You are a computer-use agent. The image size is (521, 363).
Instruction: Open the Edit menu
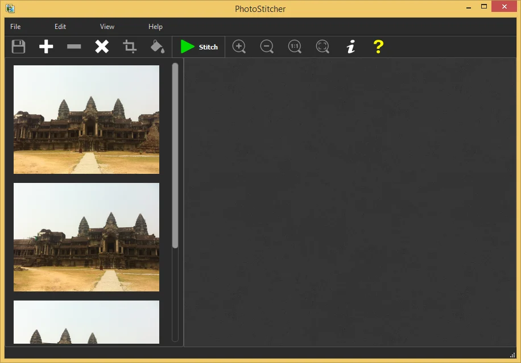point(60,27)
